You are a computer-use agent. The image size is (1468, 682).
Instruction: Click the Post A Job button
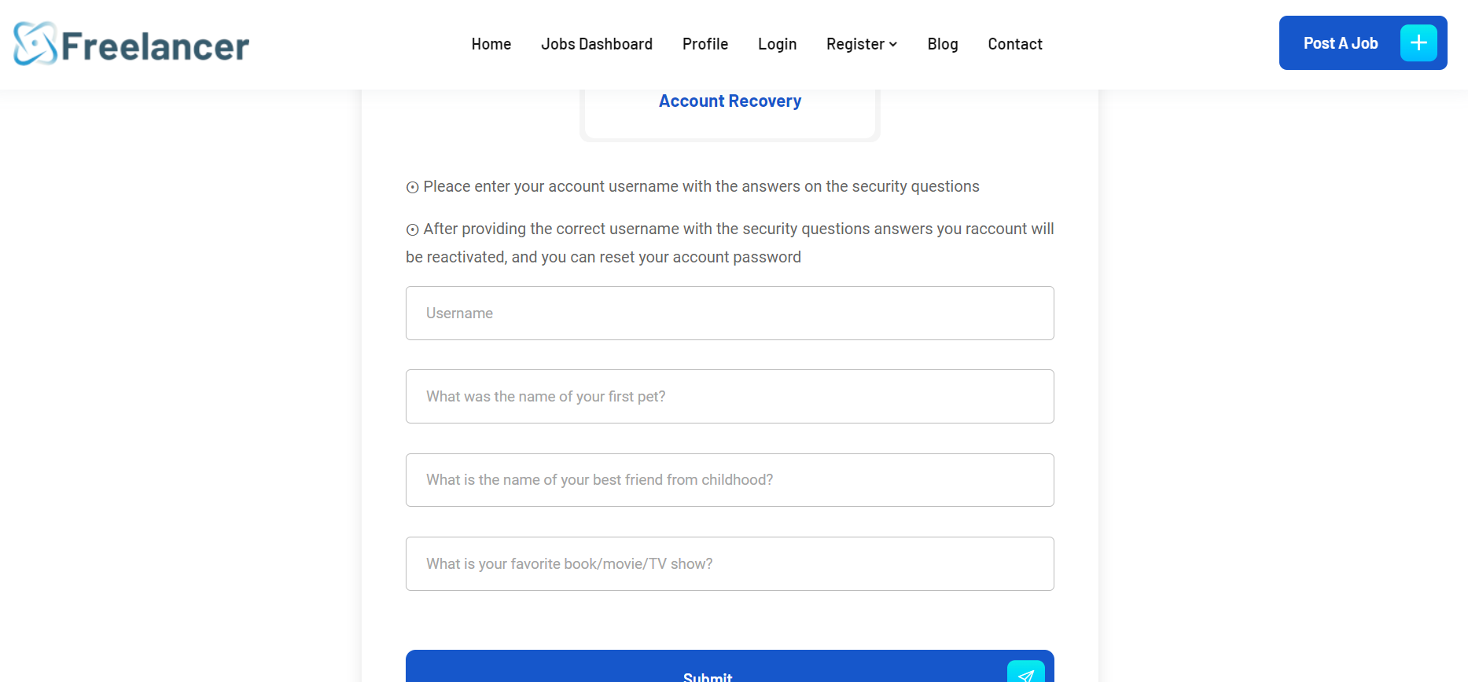pyautogui.click(x=1340, y=42)
